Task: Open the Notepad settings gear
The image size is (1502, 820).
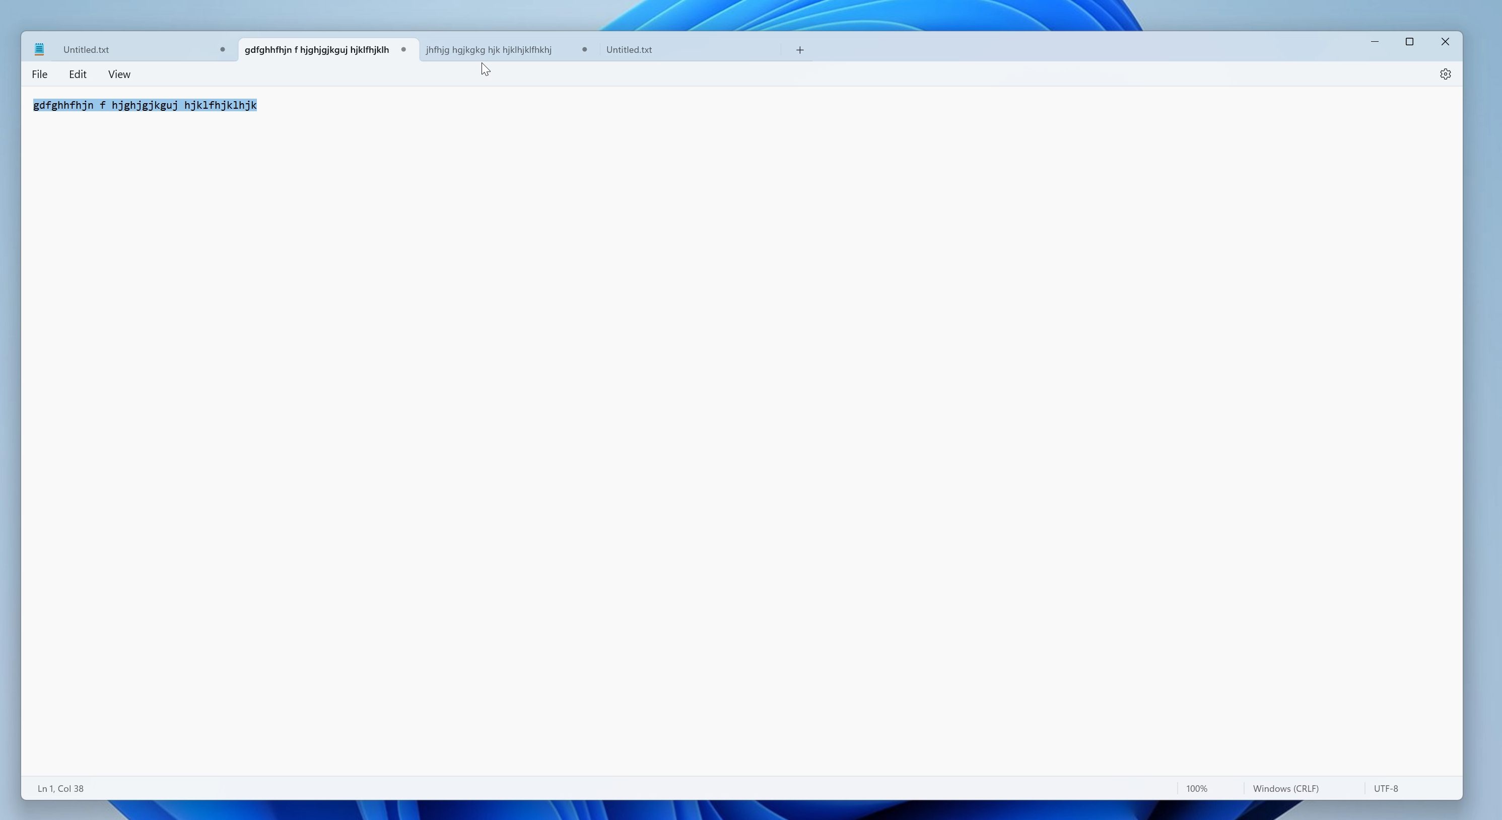Action: pyautogui.click(x=1445, y=74)
